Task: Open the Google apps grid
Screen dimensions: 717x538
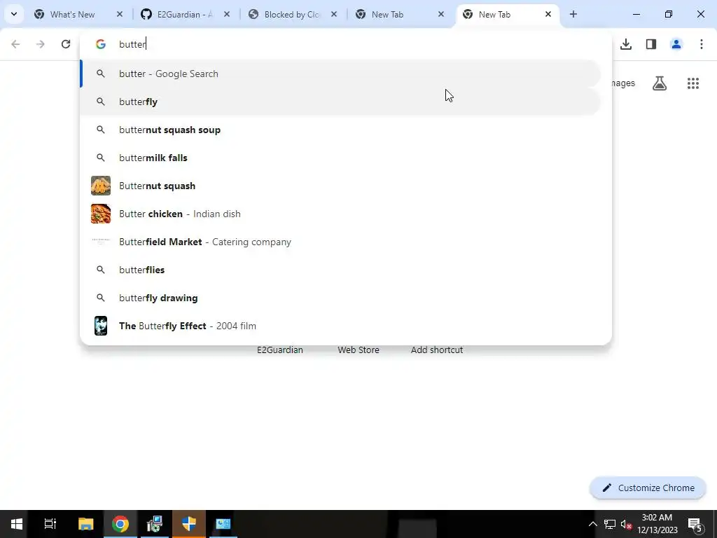Action: click(693, 83)
